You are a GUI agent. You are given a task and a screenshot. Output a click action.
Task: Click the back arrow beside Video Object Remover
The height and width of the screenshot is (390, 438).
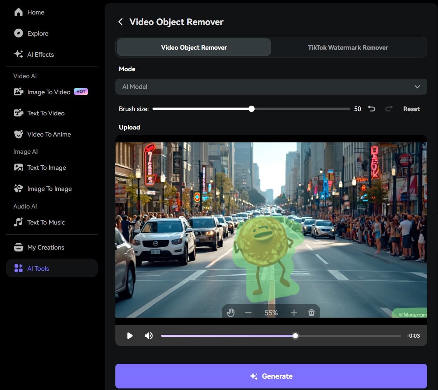click(120, 22)
